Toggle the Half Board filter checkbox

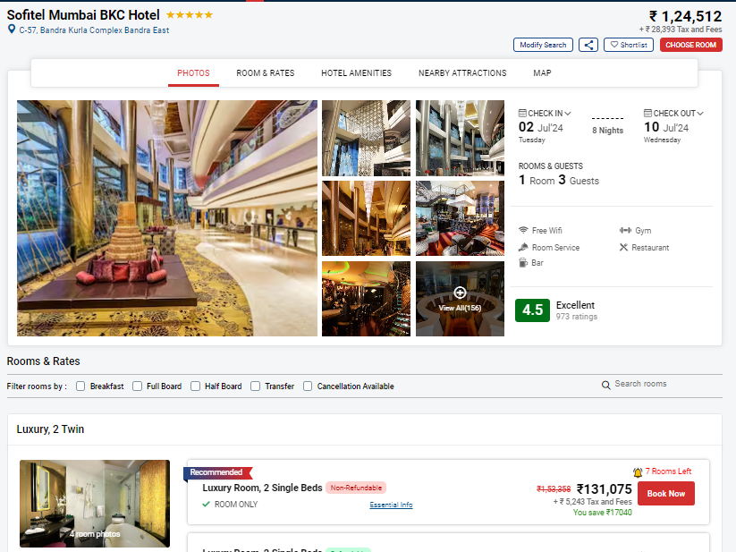coord(195,386)
